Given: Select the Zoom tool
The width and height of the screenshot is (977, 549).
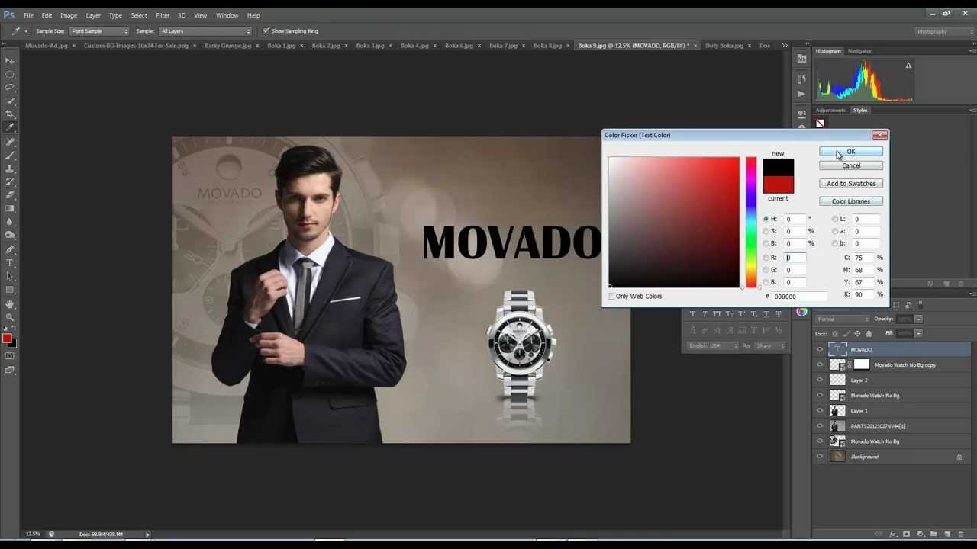Looking at the screenshot, I should tap(10, 317).
